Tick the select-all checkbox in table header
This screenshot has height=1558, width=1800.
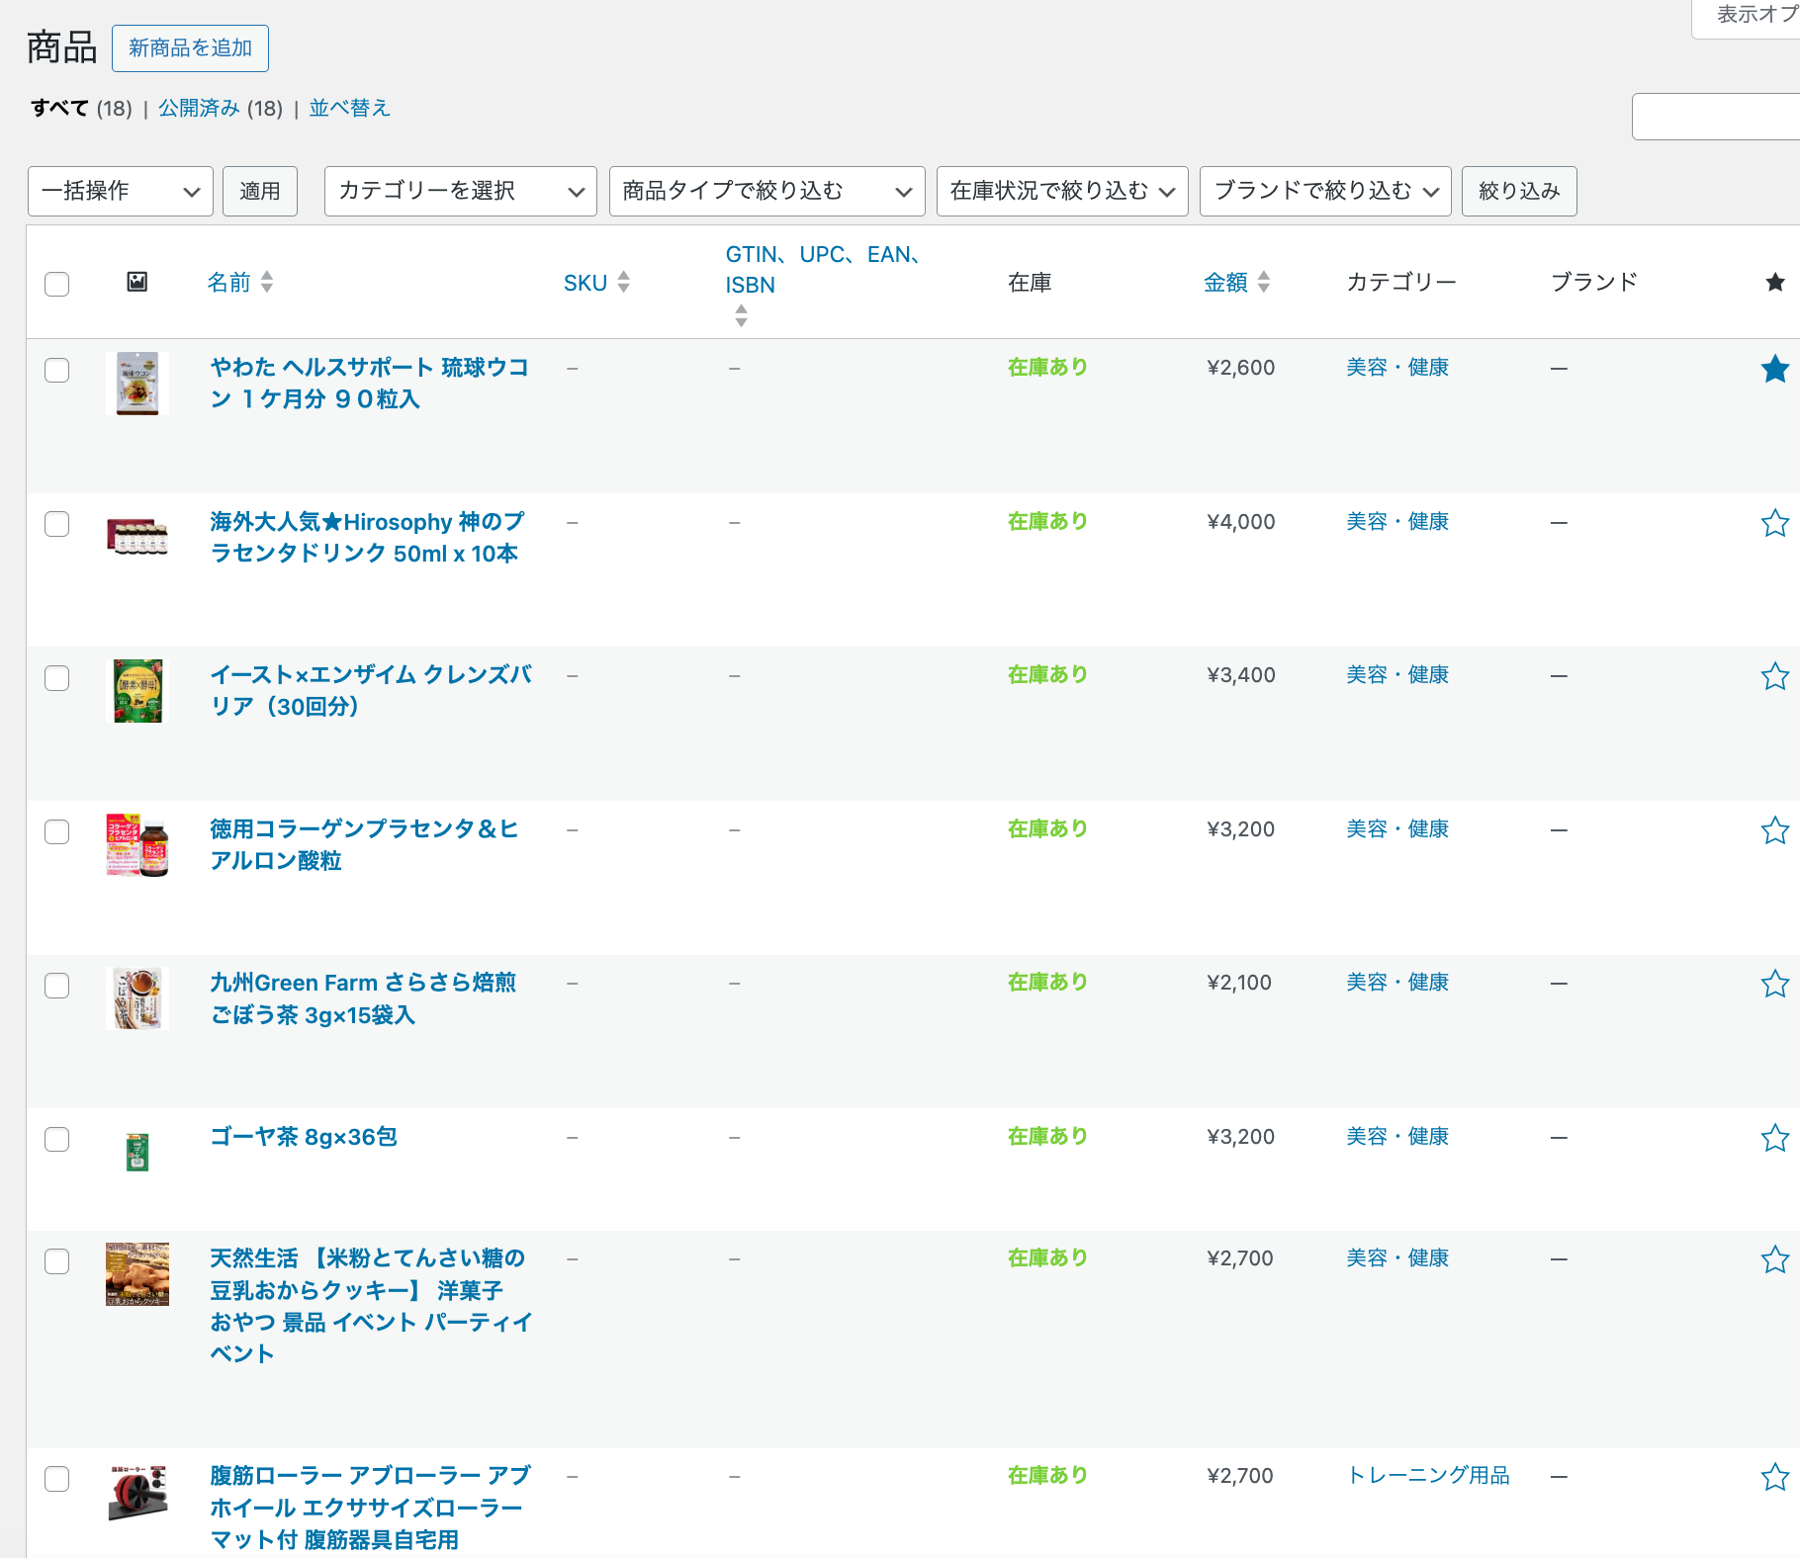click(57, 284)
